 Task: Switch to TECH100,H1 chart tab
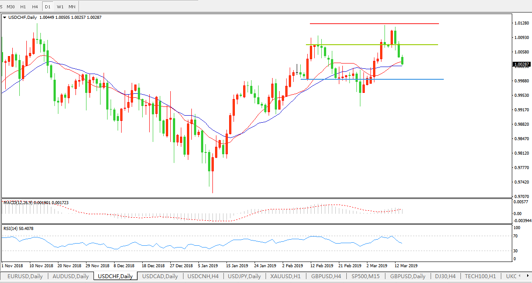click(x=480, y=276)
